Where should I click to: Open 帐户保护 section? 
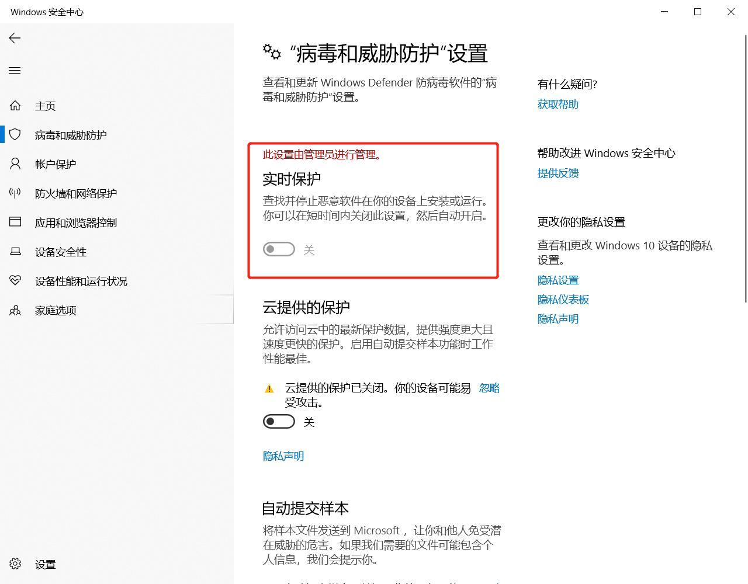(117, 164)
